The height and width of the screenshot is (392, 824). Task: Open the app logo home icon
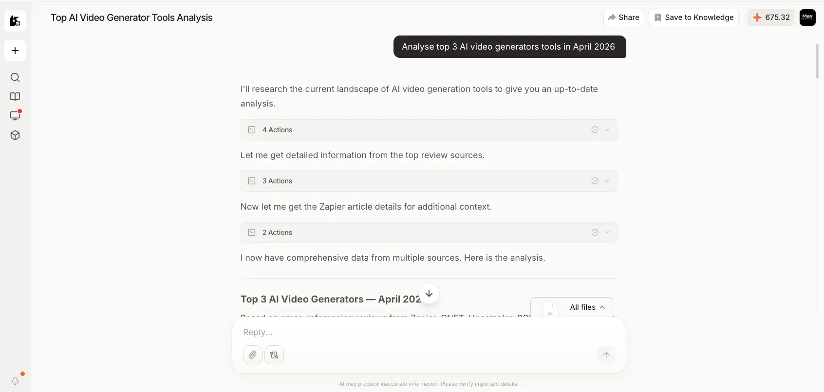(15, 21)
